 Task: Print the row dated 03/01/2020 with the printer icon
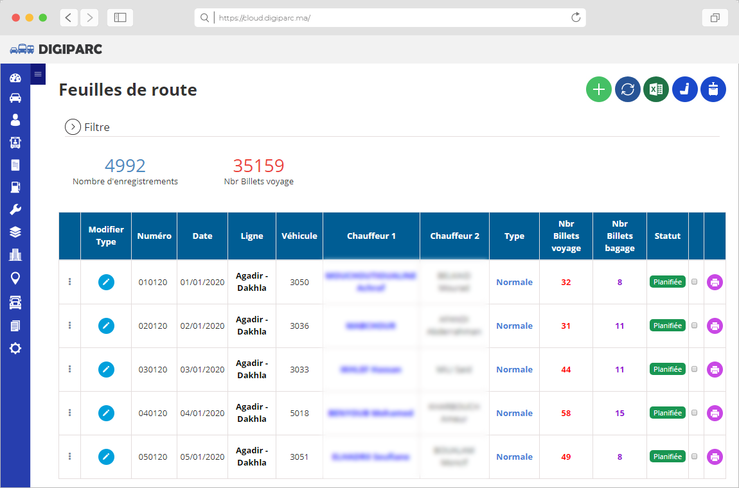715,369
